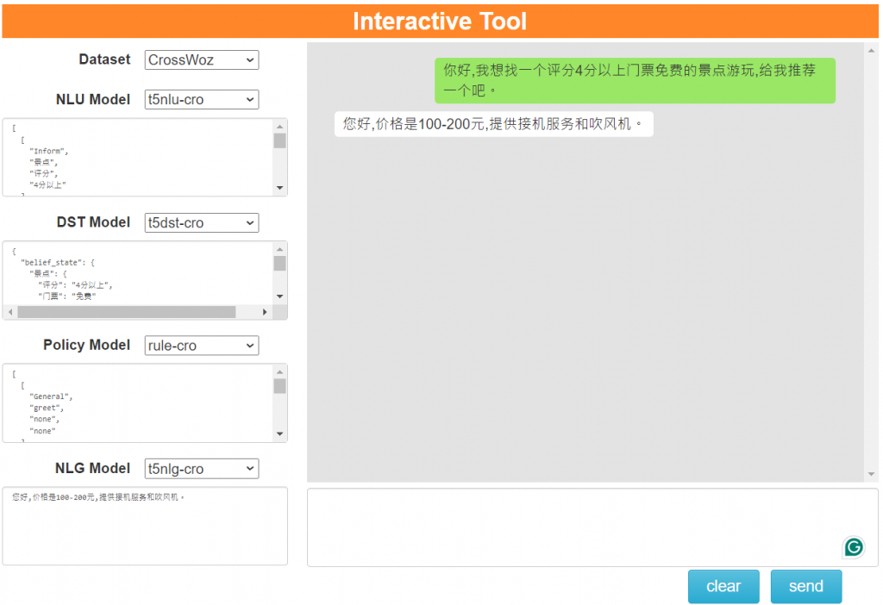Click the clear button
Viewport: 883px width, 605px height.
coord(723,586)
